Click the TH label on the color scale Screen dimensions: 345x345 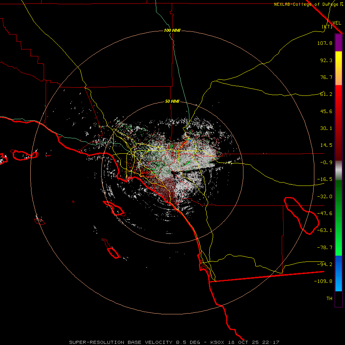[x=329, y=299]
